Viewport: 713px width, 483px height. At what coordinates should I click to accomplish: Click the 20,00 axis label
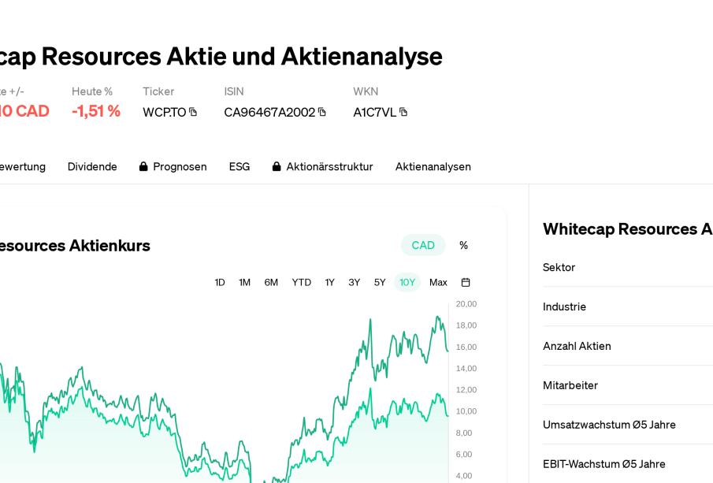(466, 304)
